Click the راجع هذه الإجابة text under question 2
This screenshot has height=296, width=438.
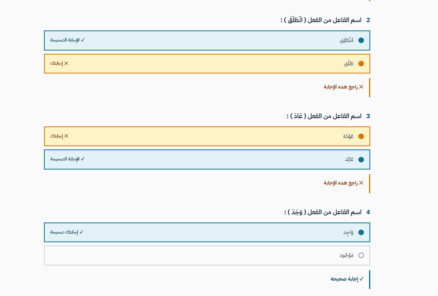point(341,87)
